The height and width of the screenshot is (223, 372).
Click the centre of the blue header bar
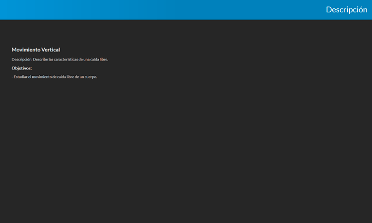click(186, 9)
